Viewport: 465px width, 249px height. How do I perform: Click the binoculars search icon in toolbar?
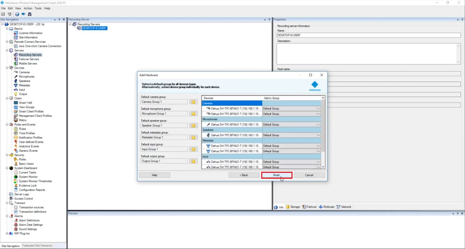tap(30, 14)
